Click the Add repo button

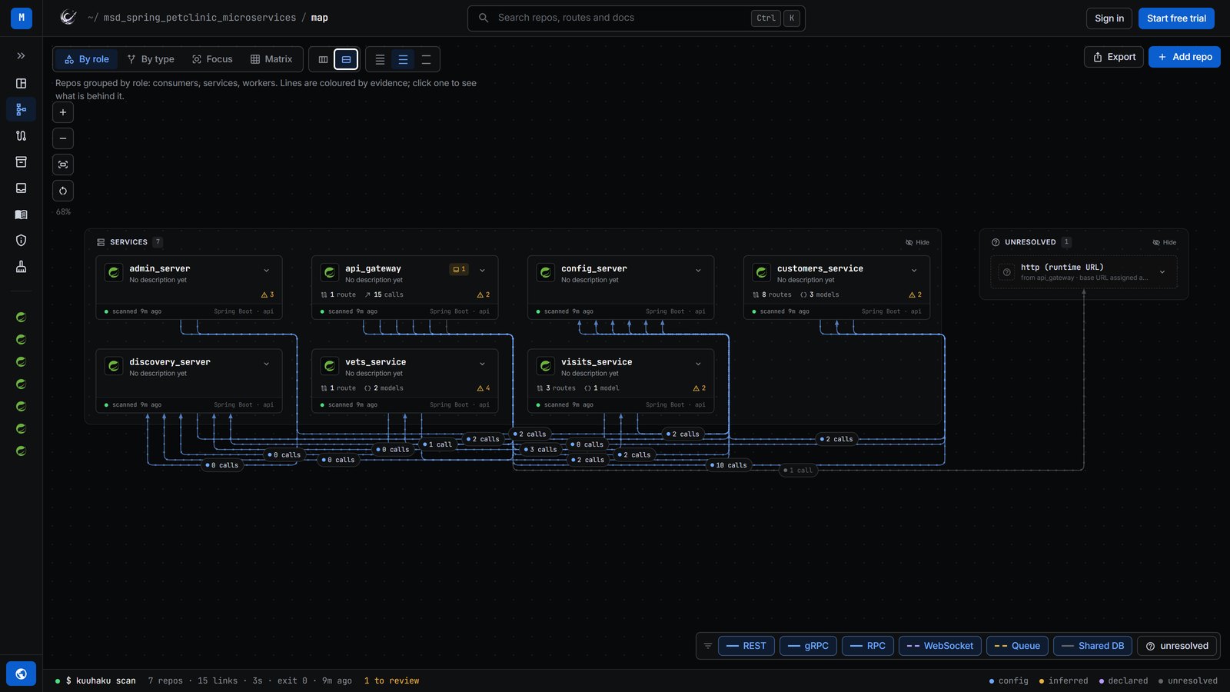click(1185, 57)
